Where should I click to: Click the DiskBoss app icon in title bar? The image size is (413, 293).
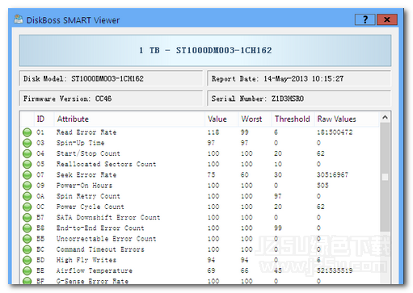tap(19, 19)
